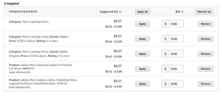222x96 pixels.
Task: Edit bid field for Adidas brand row
Action: click(176, 39)
